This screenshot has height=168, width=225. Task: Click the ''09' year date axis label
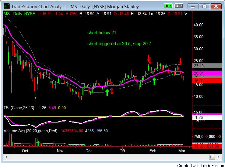(122, 151)
